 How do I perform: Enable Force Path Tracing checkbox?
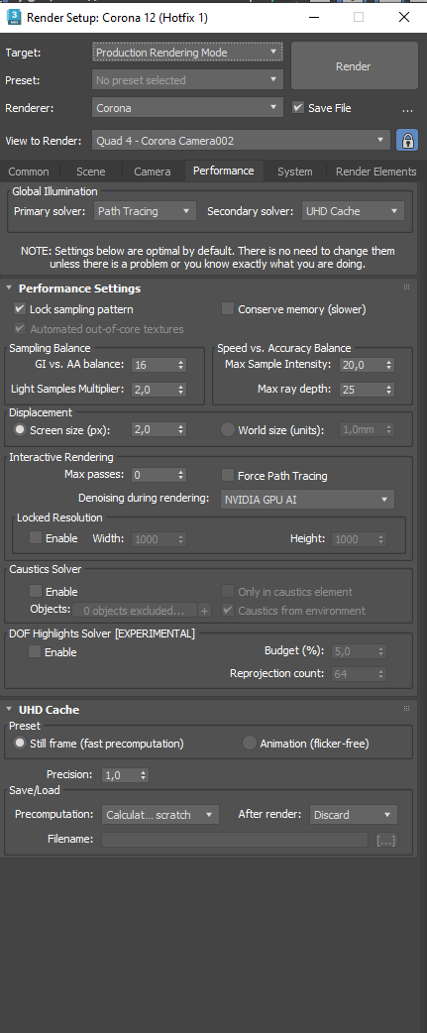(228, 475)
